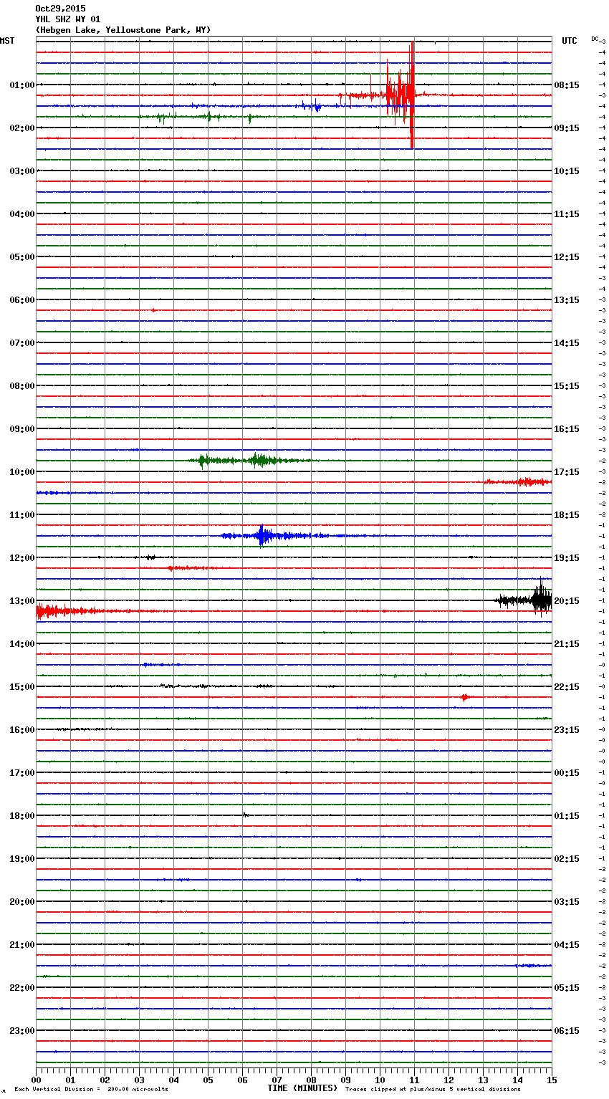Select the 11:00 MST row label
This screenshot has width=609, height=1099.
pos(21,514)
